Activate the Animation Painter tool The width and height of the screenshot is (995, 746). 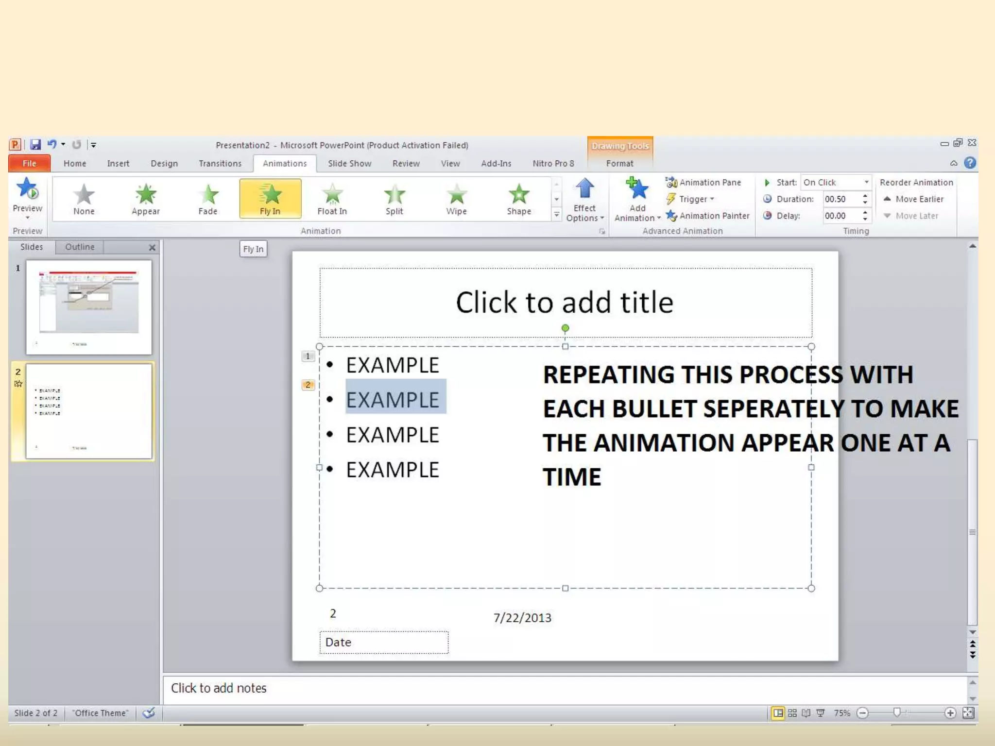click(x=708, y=216)
